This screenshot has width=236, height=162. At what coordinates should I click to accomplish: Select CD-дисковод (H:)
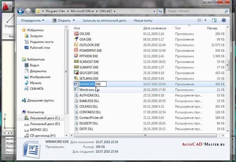42,136
